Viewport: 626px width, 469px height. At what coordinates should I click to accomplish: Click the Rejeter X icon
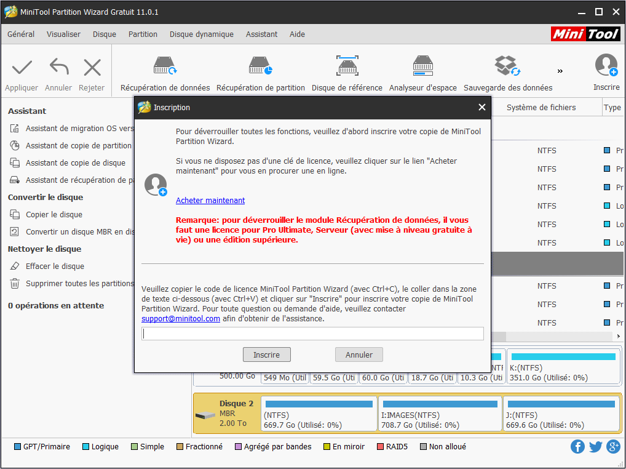point(92,67)
